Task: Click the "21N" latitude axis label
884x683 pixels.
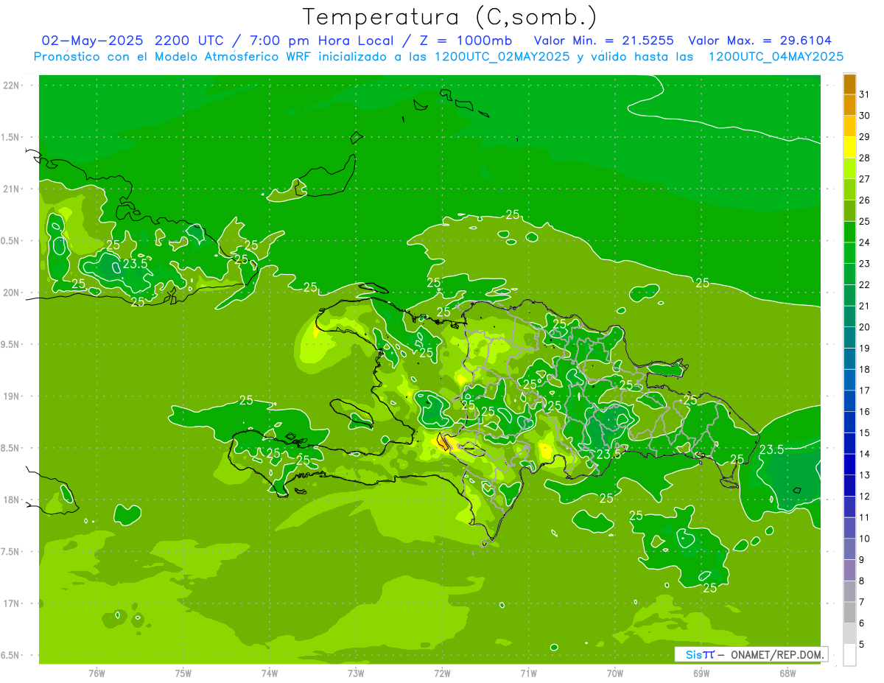Action: tap(10, 189)
